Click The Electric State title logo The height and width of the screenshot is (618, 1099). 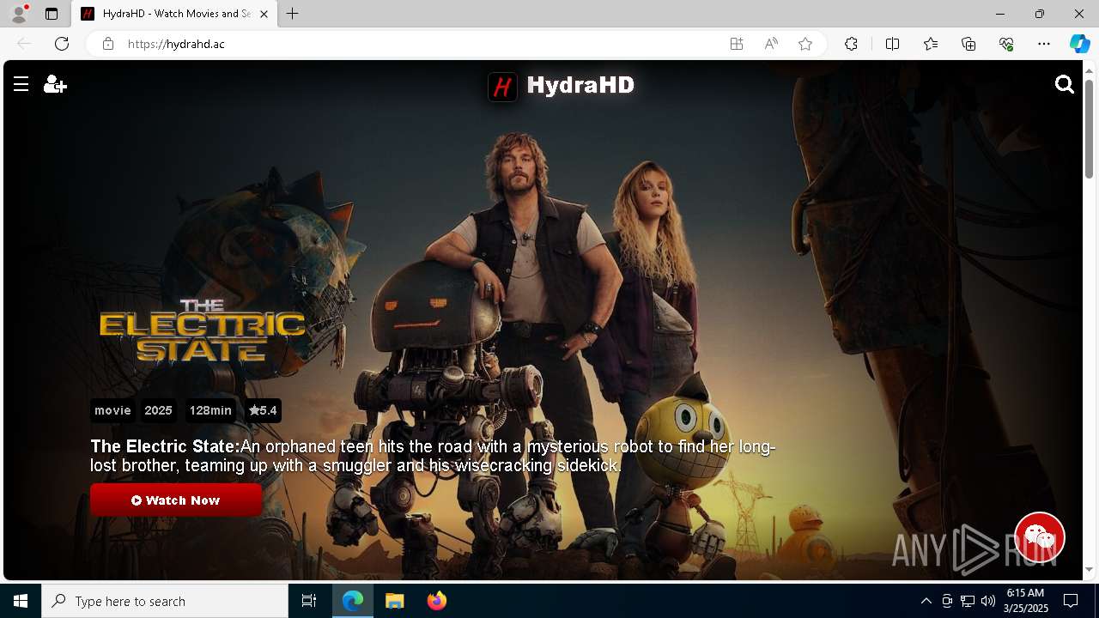(202, 330)
